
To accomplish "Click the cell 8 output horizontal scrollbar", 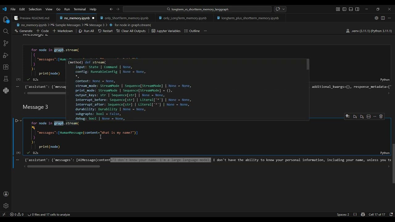I will point(64,166).
